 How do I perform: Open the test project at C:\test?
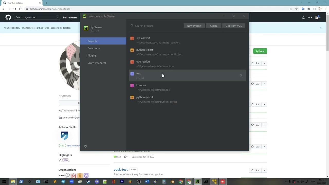[x=187, y=76]
